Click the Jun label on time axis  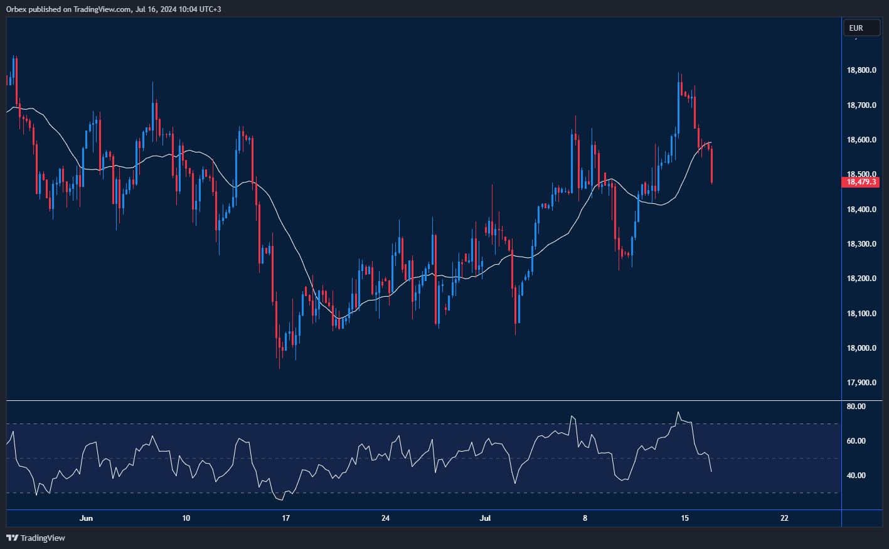pyautogui.click(x=87, y=518)
